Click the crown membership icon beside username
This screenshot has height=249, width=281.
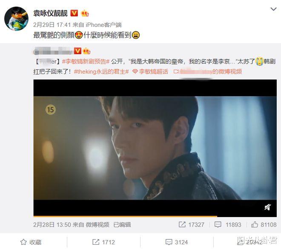(x=85, y=13)
